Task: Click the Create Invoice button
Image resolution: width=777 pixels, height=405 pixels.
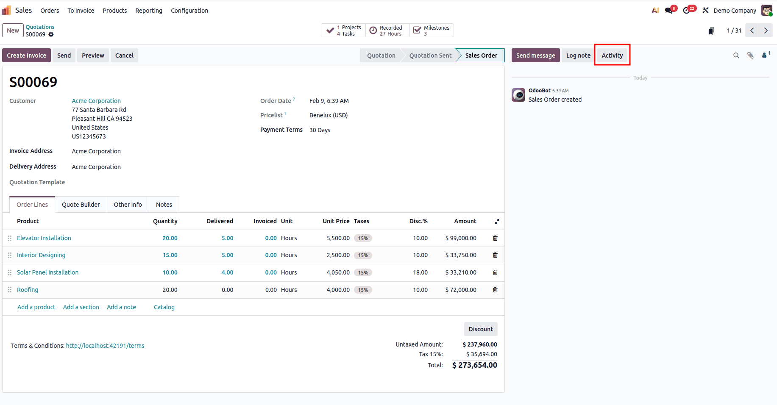Action: pos(26,55)
